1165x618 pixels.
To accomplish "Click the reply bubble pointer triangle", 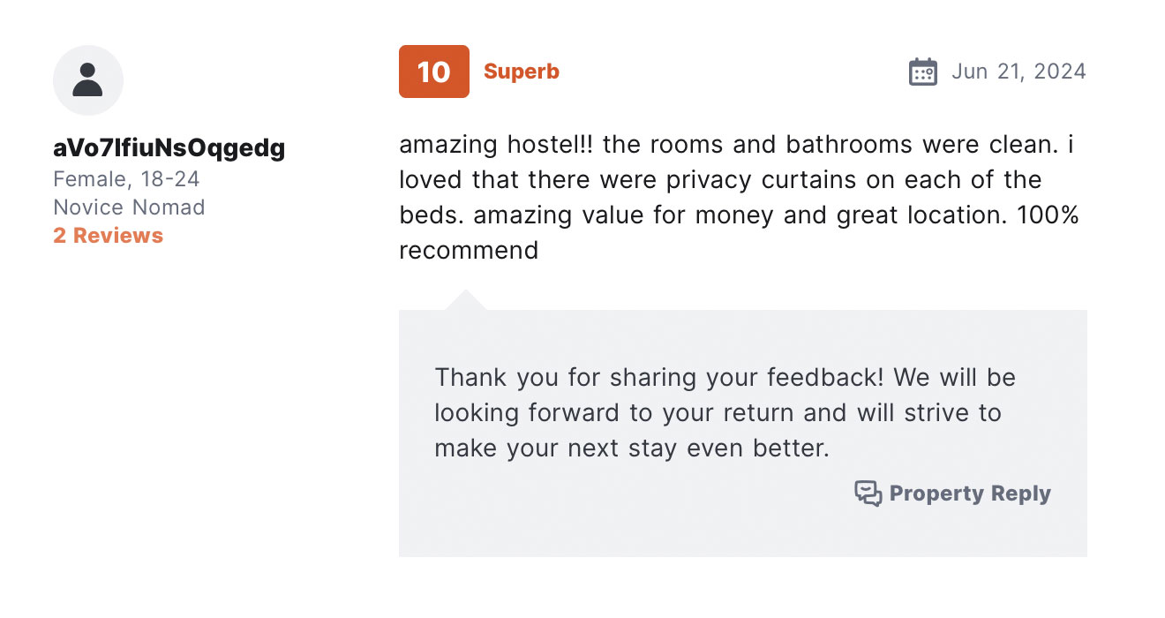I will [x=465, y=300].
